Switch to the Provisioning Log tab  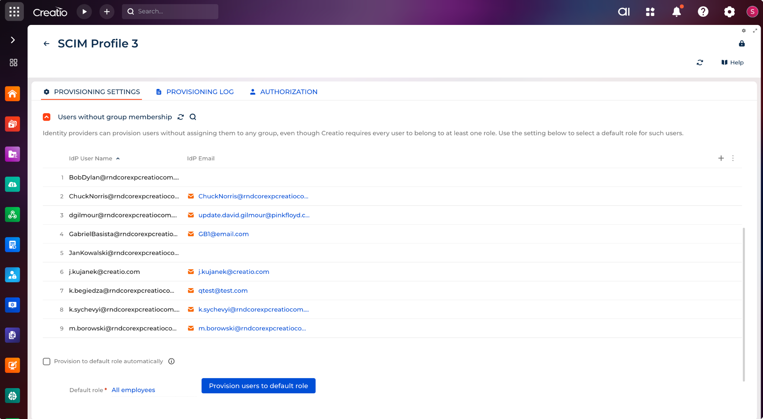(200, 92)
